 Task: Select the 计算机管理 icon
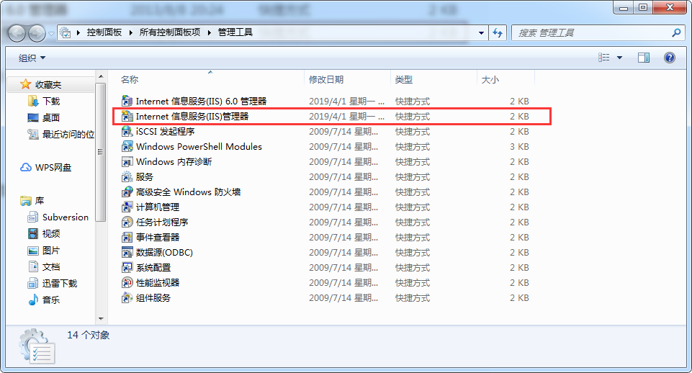pyautogui.click(x=127, y=207)
